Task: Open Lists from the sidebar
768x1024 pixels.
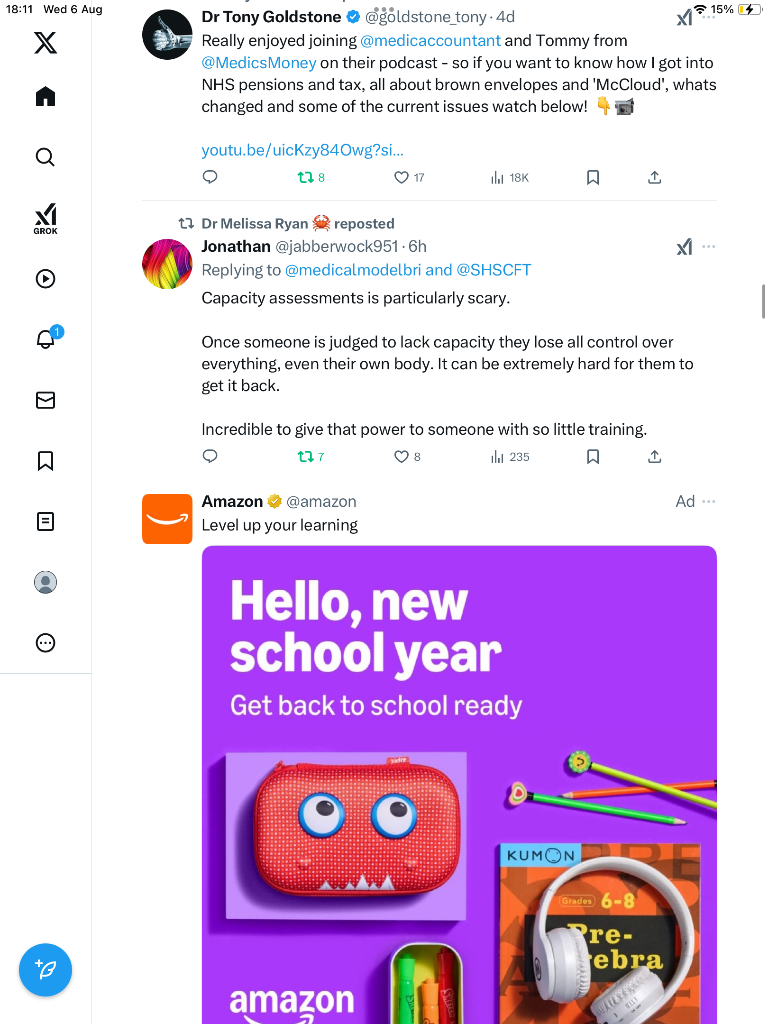Action: [46, 521]
